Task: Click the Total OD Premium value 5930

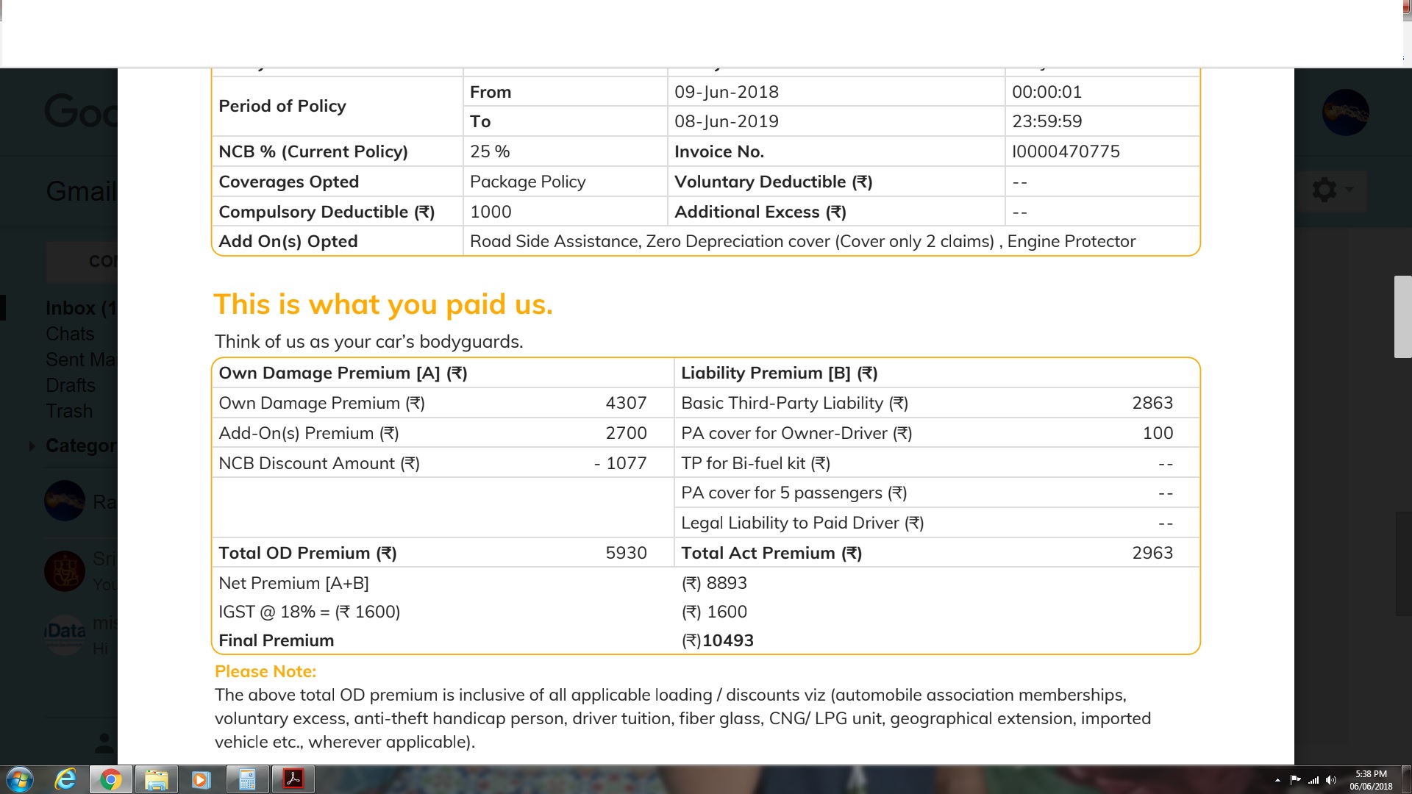Action: coord(626,553)
